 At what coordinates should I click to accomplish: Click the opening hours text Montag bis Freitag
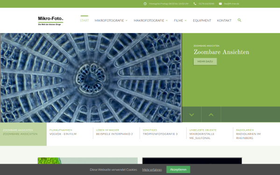tap(168, 4)
